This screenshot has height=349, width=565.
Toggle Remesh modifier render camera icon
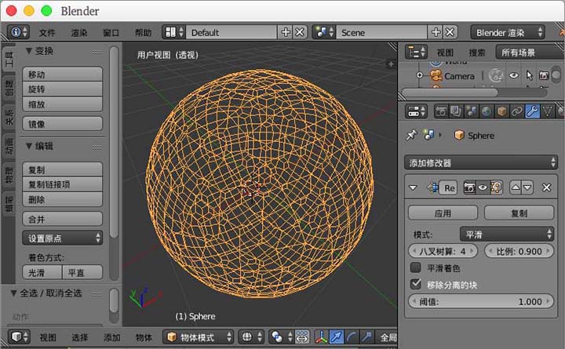[x=469, y=187]
